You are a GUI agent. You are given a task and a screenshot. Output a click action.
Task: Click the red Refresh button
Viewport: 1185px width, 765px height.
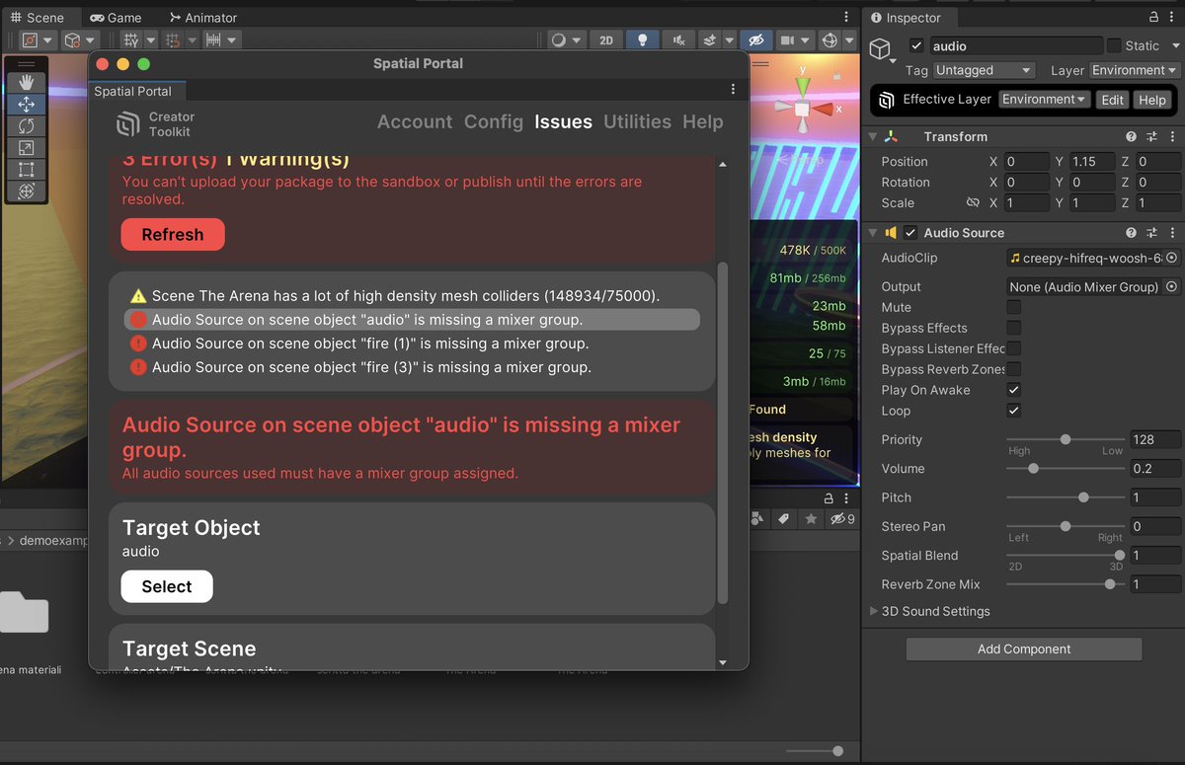173,235
